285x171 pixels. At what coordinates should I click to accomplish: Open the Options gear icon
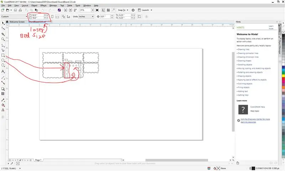click(x=133, y=10)
